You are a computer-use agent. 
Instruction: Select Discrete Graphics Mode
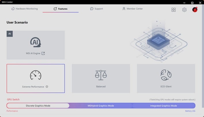click(x=38, y=106)
